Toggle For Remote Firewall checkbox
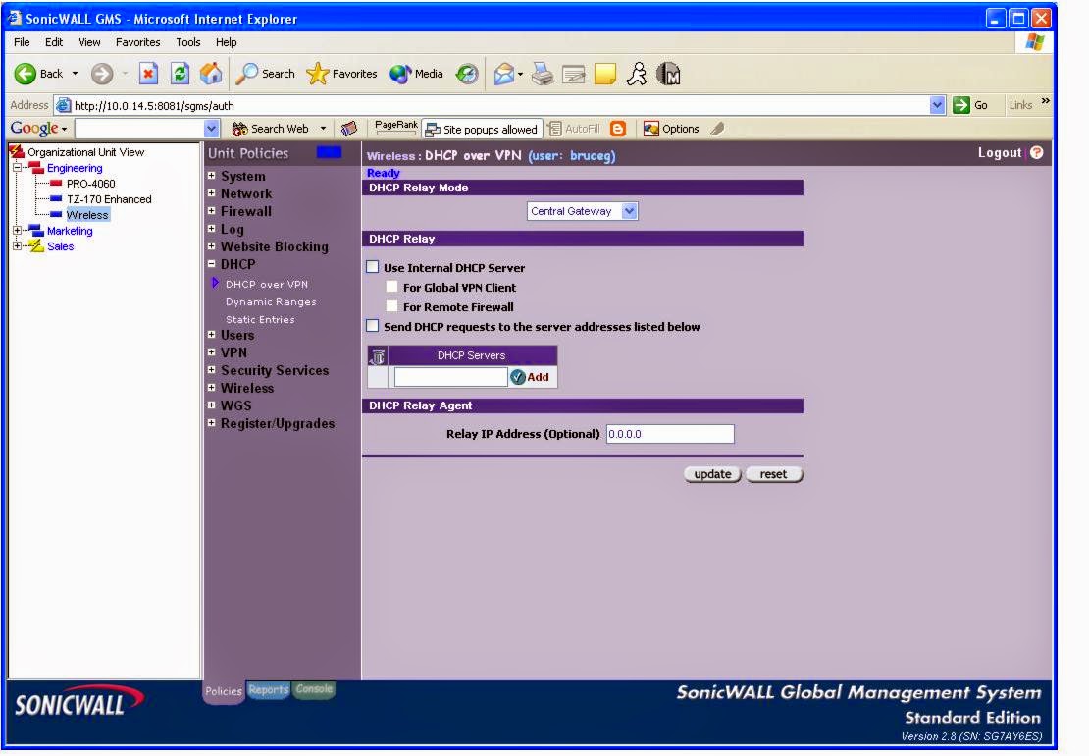This screenshot has width=1089, height=756. [x=392, y=305]
